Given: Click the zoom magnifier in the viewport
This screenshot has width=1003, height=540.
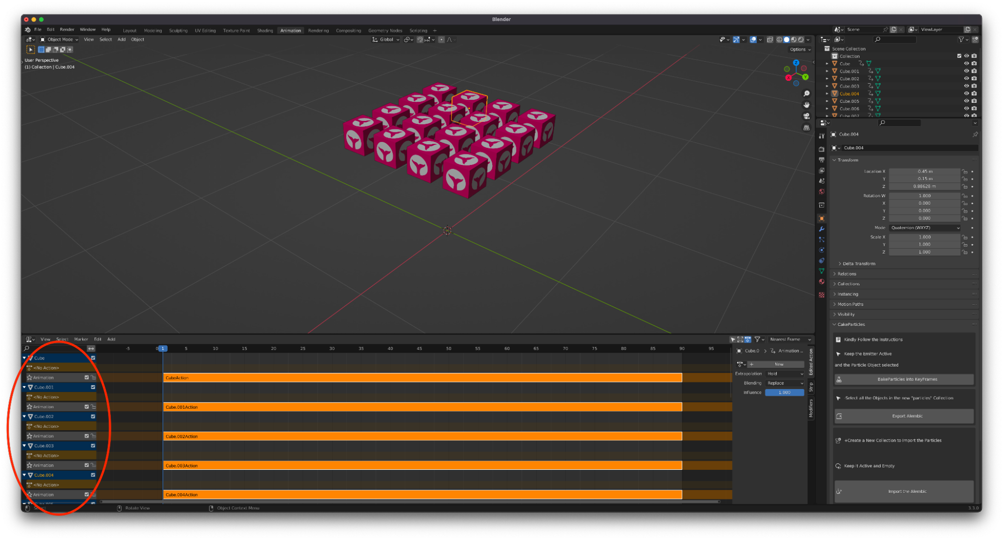Looking at the screenshot, I should (806, 94).
